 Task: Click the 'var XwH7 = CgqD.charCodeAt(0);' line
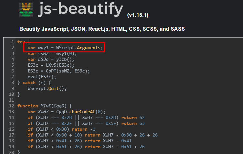pos(67,112)
